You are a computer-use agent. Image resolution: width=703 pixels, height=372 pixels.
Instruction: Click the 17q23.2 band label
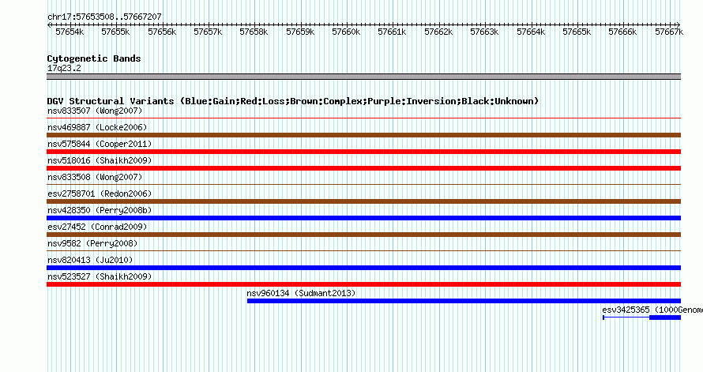(64, 68)
